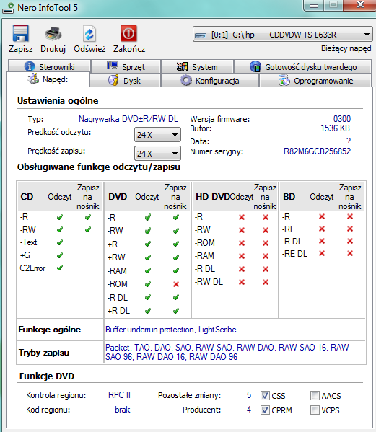Click the HD DVD column heading
Screen dimensions: 376x432
pyautogui.click(x=212, y=197)
